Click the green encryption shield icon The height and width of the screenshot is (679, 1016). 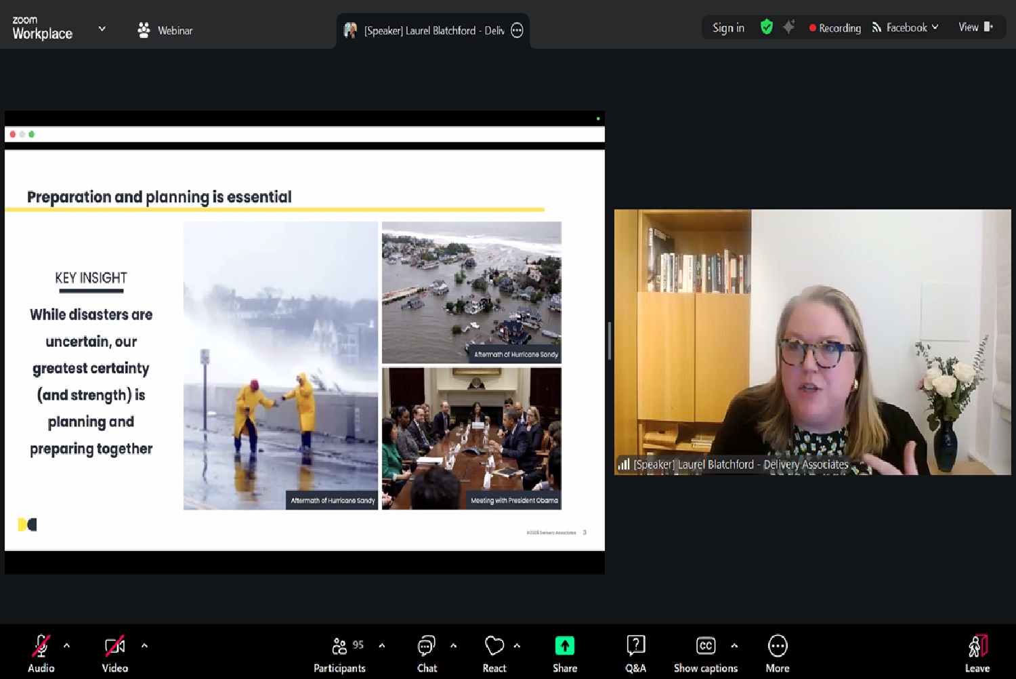[766, 27]
